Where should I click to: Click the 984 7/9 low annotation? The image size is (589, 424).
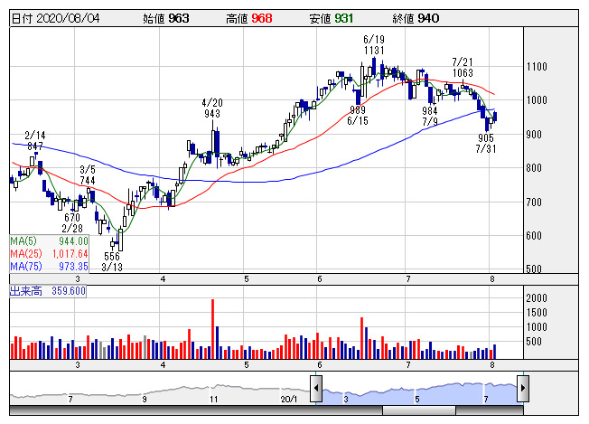tap(430, 116)
